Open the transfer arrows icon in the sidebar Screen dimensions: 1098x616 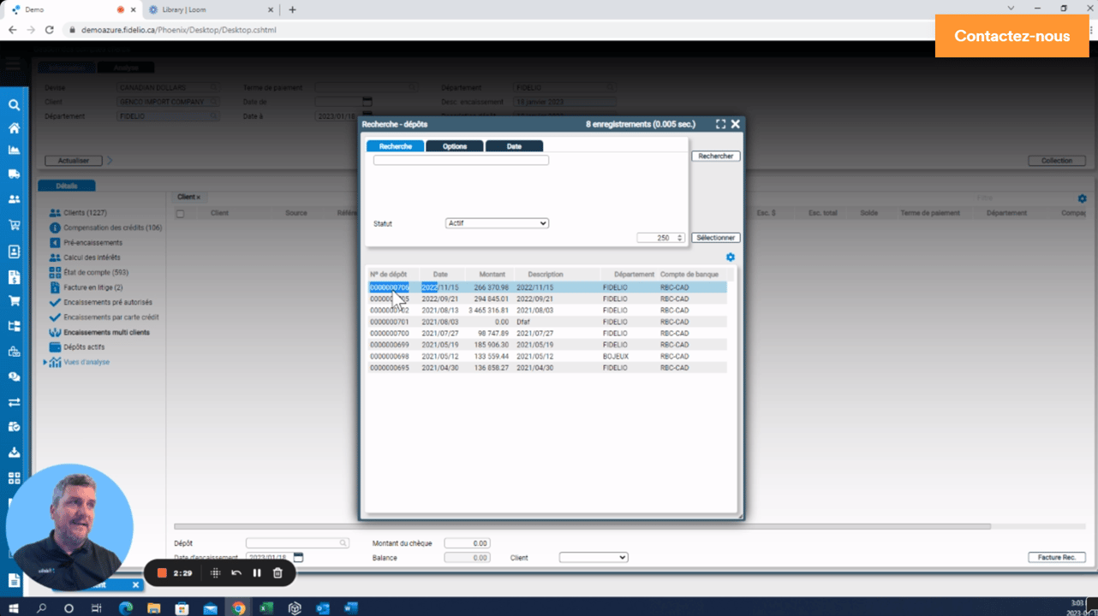pyautogui.click(x=14, y=402)
